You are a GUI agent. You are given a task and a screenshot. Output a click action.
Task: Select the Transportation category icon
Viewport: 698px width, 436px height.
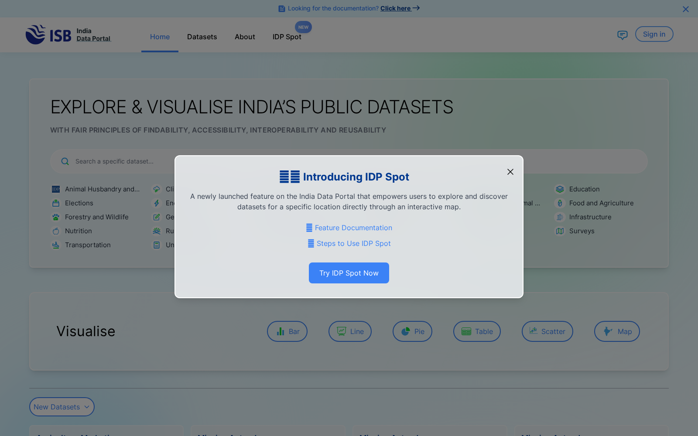tap(56, 245)
